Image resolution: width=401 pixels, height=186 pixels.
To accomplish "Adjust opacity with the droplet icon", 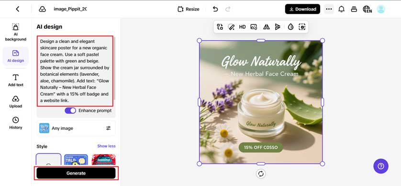I will pyautogui.click(x=291, y=27).
